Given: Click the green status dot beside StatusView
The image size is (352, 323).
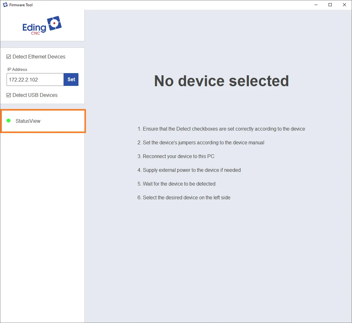Looking at the screenshot, I should (8, 121).
